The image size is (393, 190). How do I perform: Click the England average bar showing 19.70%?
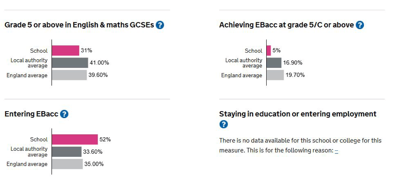[x=275, y=75]
